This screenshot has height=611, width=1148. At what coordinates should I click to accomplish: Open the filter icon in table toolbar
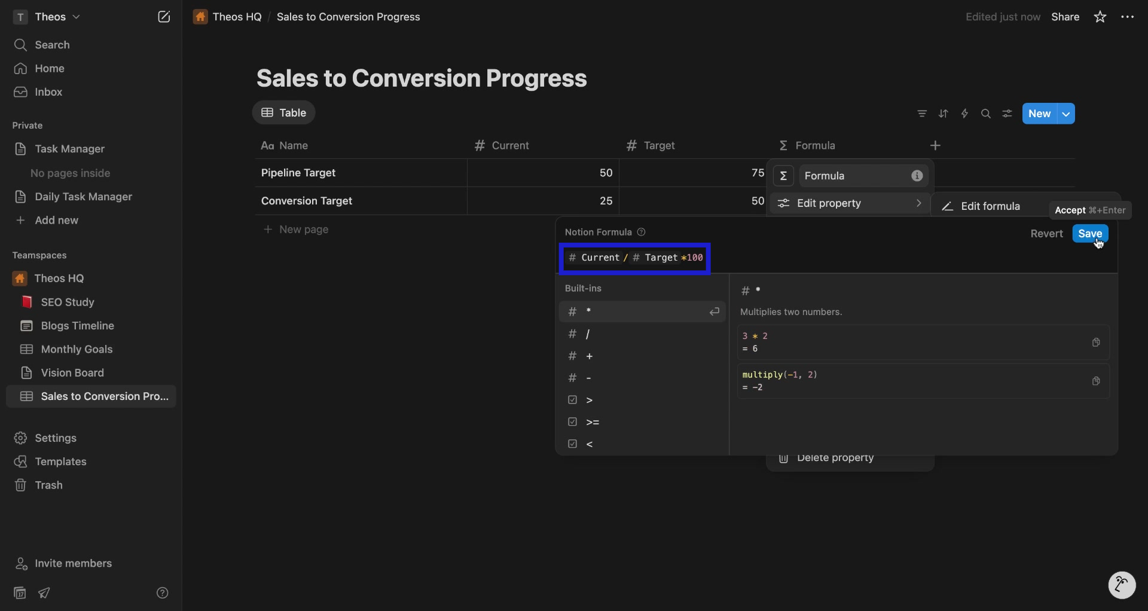pyautogui.click(x=923, y=114)
